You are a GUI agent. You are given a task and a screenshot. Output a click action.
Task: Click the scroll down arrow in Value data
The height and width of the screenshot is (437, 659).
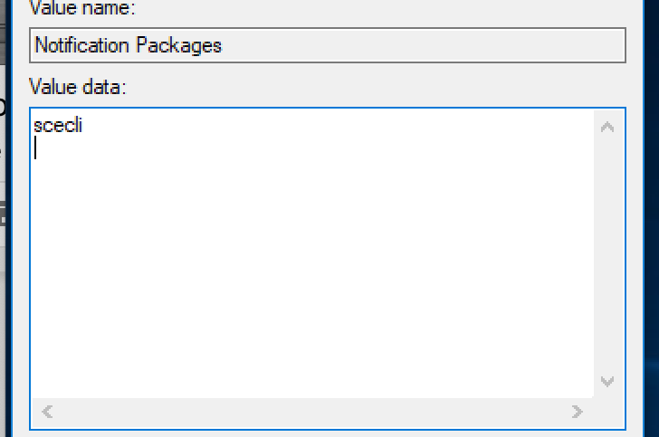point(607,382)
